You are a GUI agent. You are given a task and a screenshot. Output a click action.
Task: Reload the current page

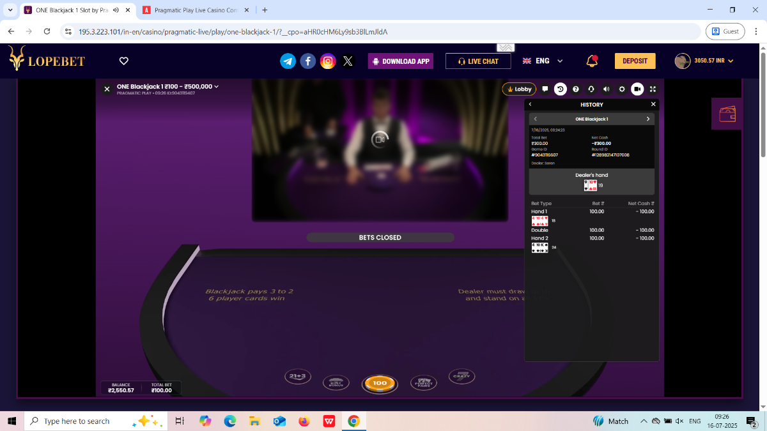[x=47, y=31]
